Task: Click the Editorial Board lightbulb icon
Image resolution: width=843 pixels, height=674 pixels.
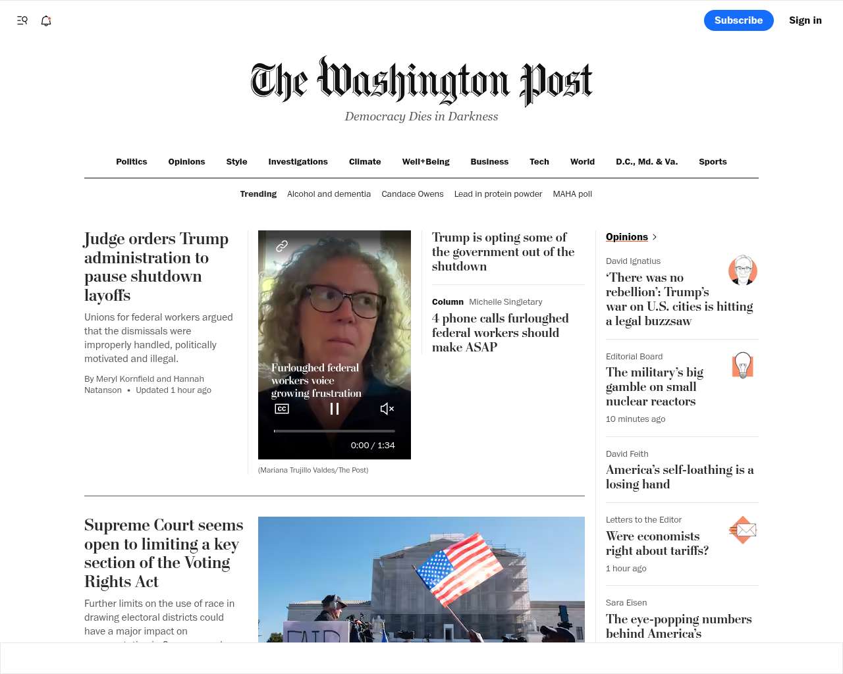Action: click(x=743, y=365)
